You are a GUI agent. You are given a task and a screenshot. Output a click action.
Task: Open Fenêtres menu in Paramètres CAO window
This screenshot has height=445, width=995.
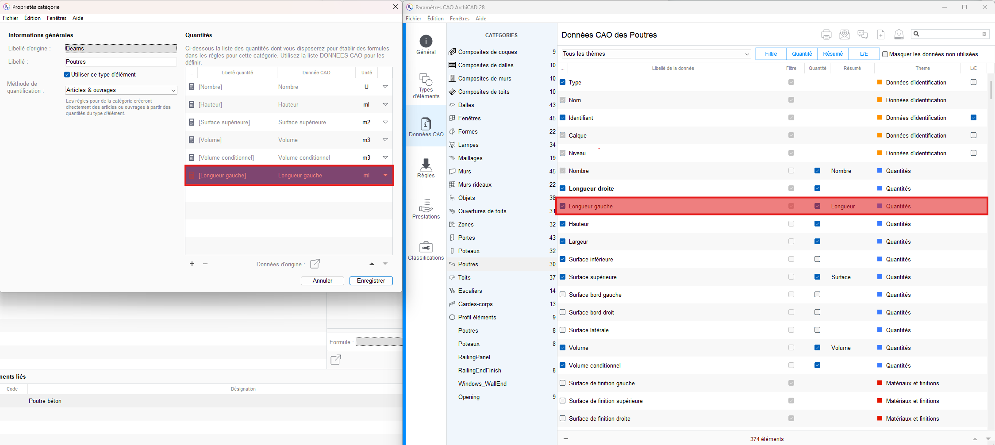pos(459,19)
